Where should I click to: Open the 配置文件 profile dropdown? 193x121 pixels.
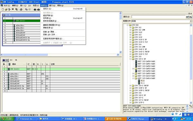pos(191,21)
